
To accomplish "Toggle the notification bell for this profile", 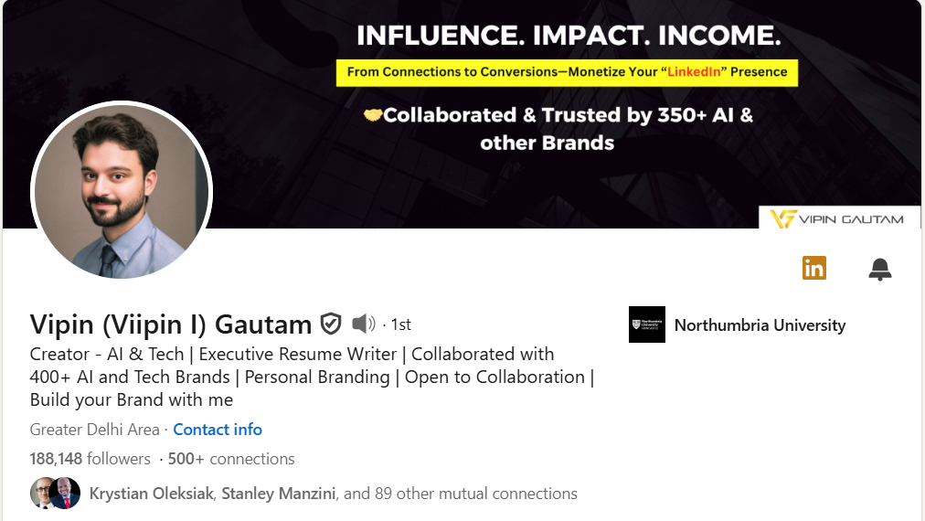I will pos(879,269).
